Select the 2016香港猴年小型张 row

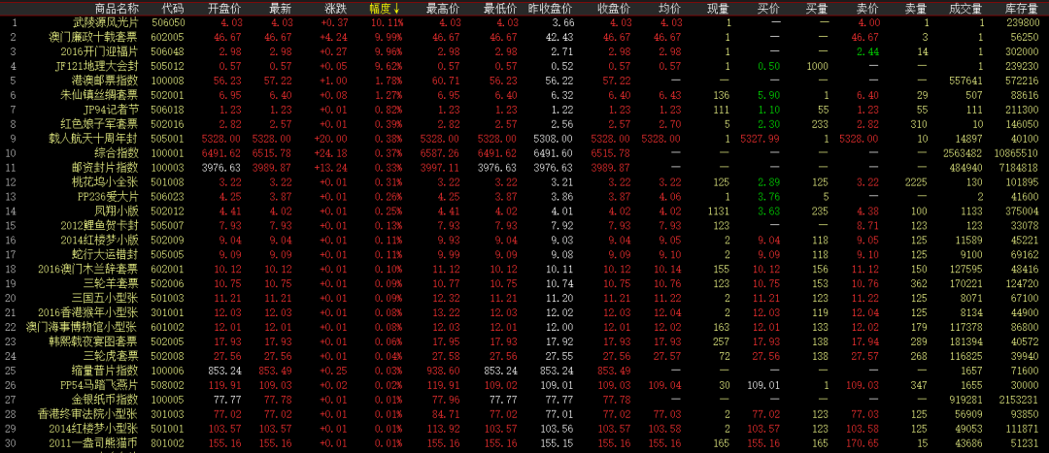pos(524,312)
